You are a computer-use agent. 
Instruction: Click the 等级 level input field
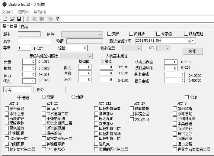(x=24, y=48)
